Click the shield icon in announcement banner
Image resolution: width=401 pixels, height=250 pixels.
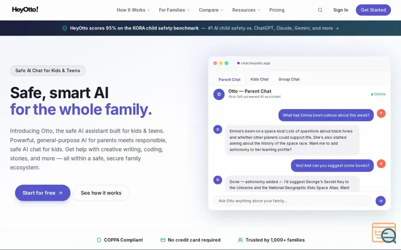click(x=65, y=28)
